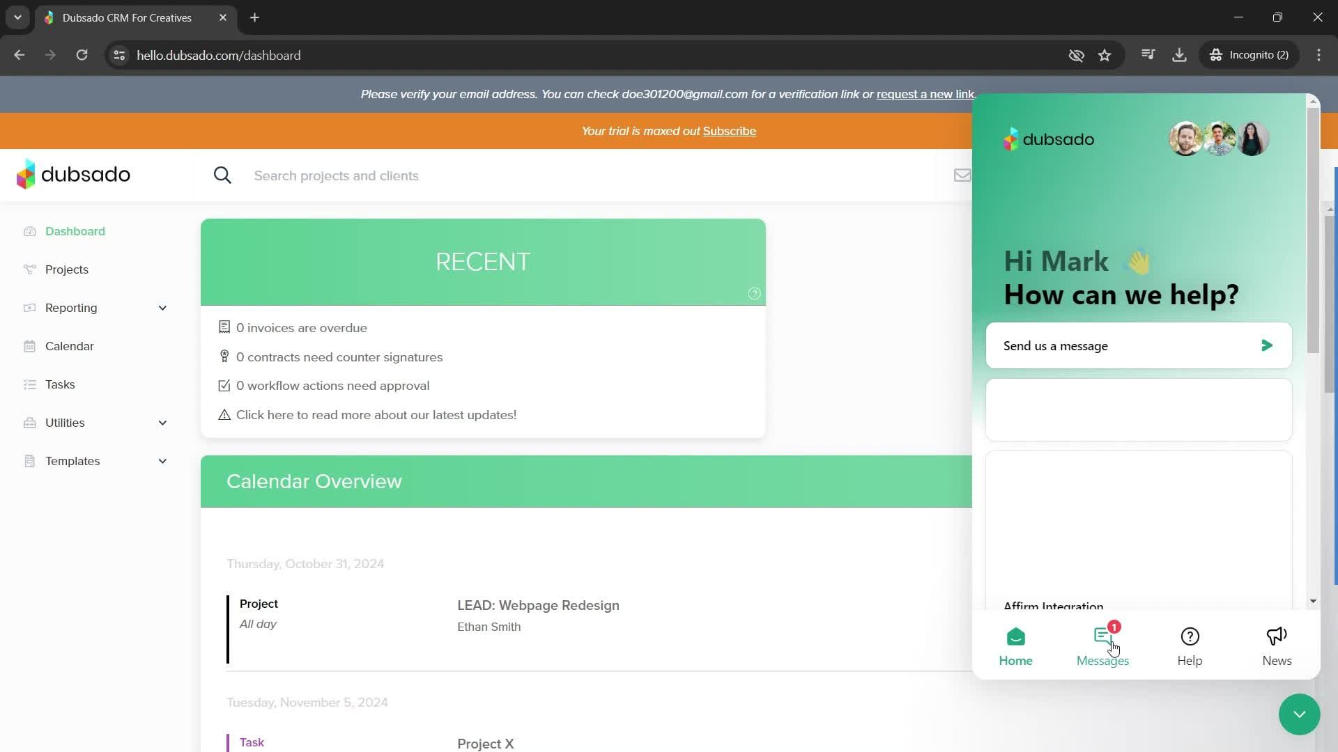Click the search magnifier icon
1338x752 pixels.
click(222, 175)
